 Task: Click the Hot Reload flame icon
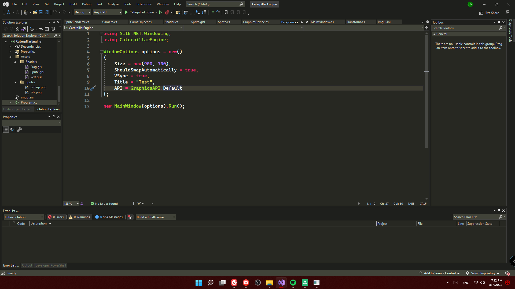coord(167,12)
